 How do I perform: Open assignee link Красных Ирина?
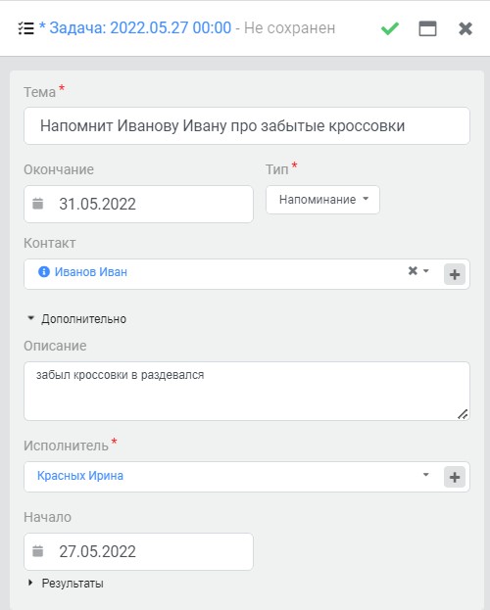(80, 476)
